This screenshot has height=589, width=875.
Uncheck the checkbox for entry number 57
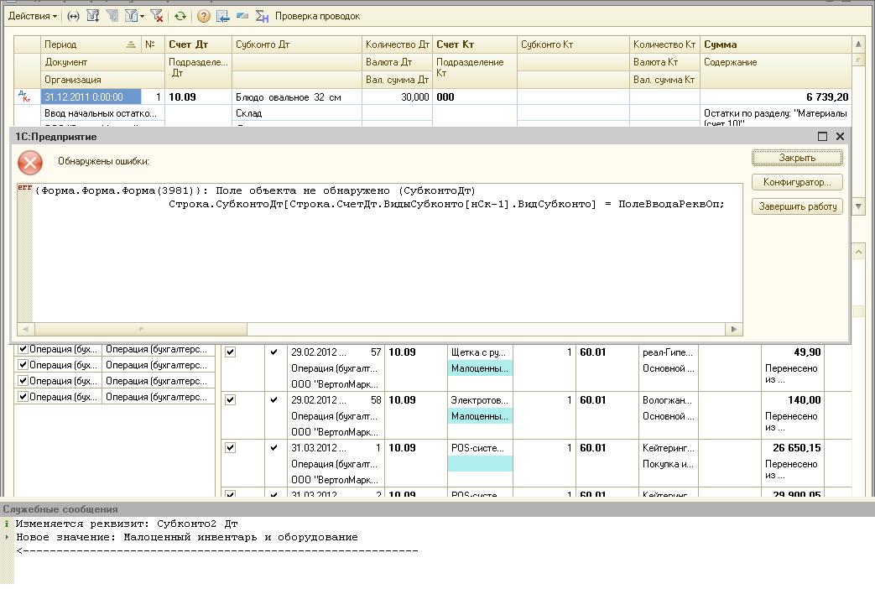tap(230, 352)
